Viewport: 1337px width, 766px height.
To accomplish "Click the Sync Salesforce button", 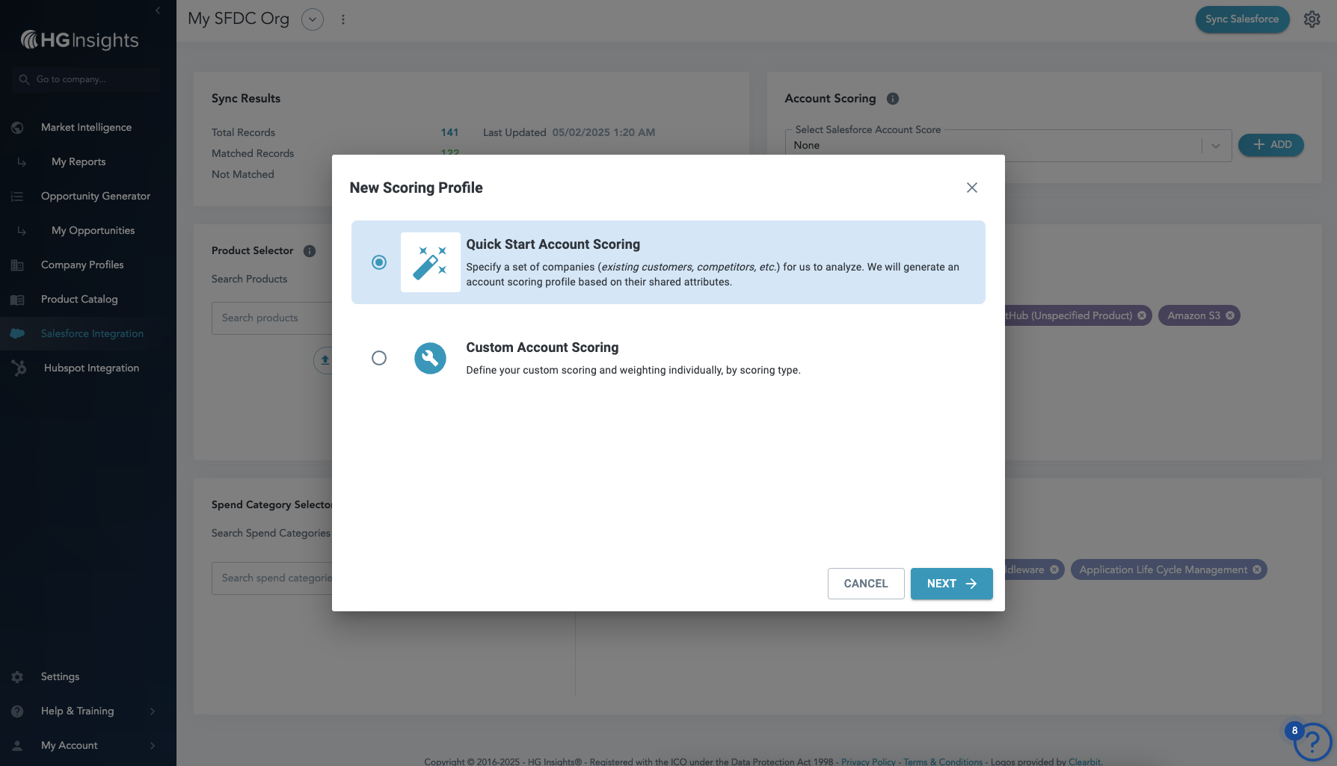I will pos(1242,19).
